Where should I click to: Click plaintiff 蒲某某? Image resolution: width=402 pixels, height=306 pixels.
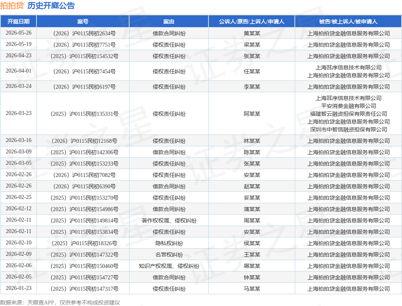pos(252,209)
